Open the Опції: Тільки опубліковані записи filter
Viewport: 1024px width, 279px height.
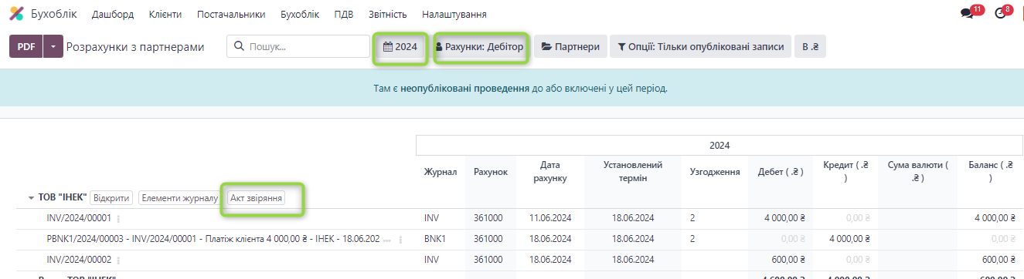point(701,47)
